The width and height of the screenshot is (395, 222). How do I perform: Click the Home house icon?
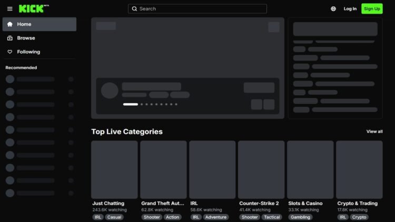(x=10, y=24)
